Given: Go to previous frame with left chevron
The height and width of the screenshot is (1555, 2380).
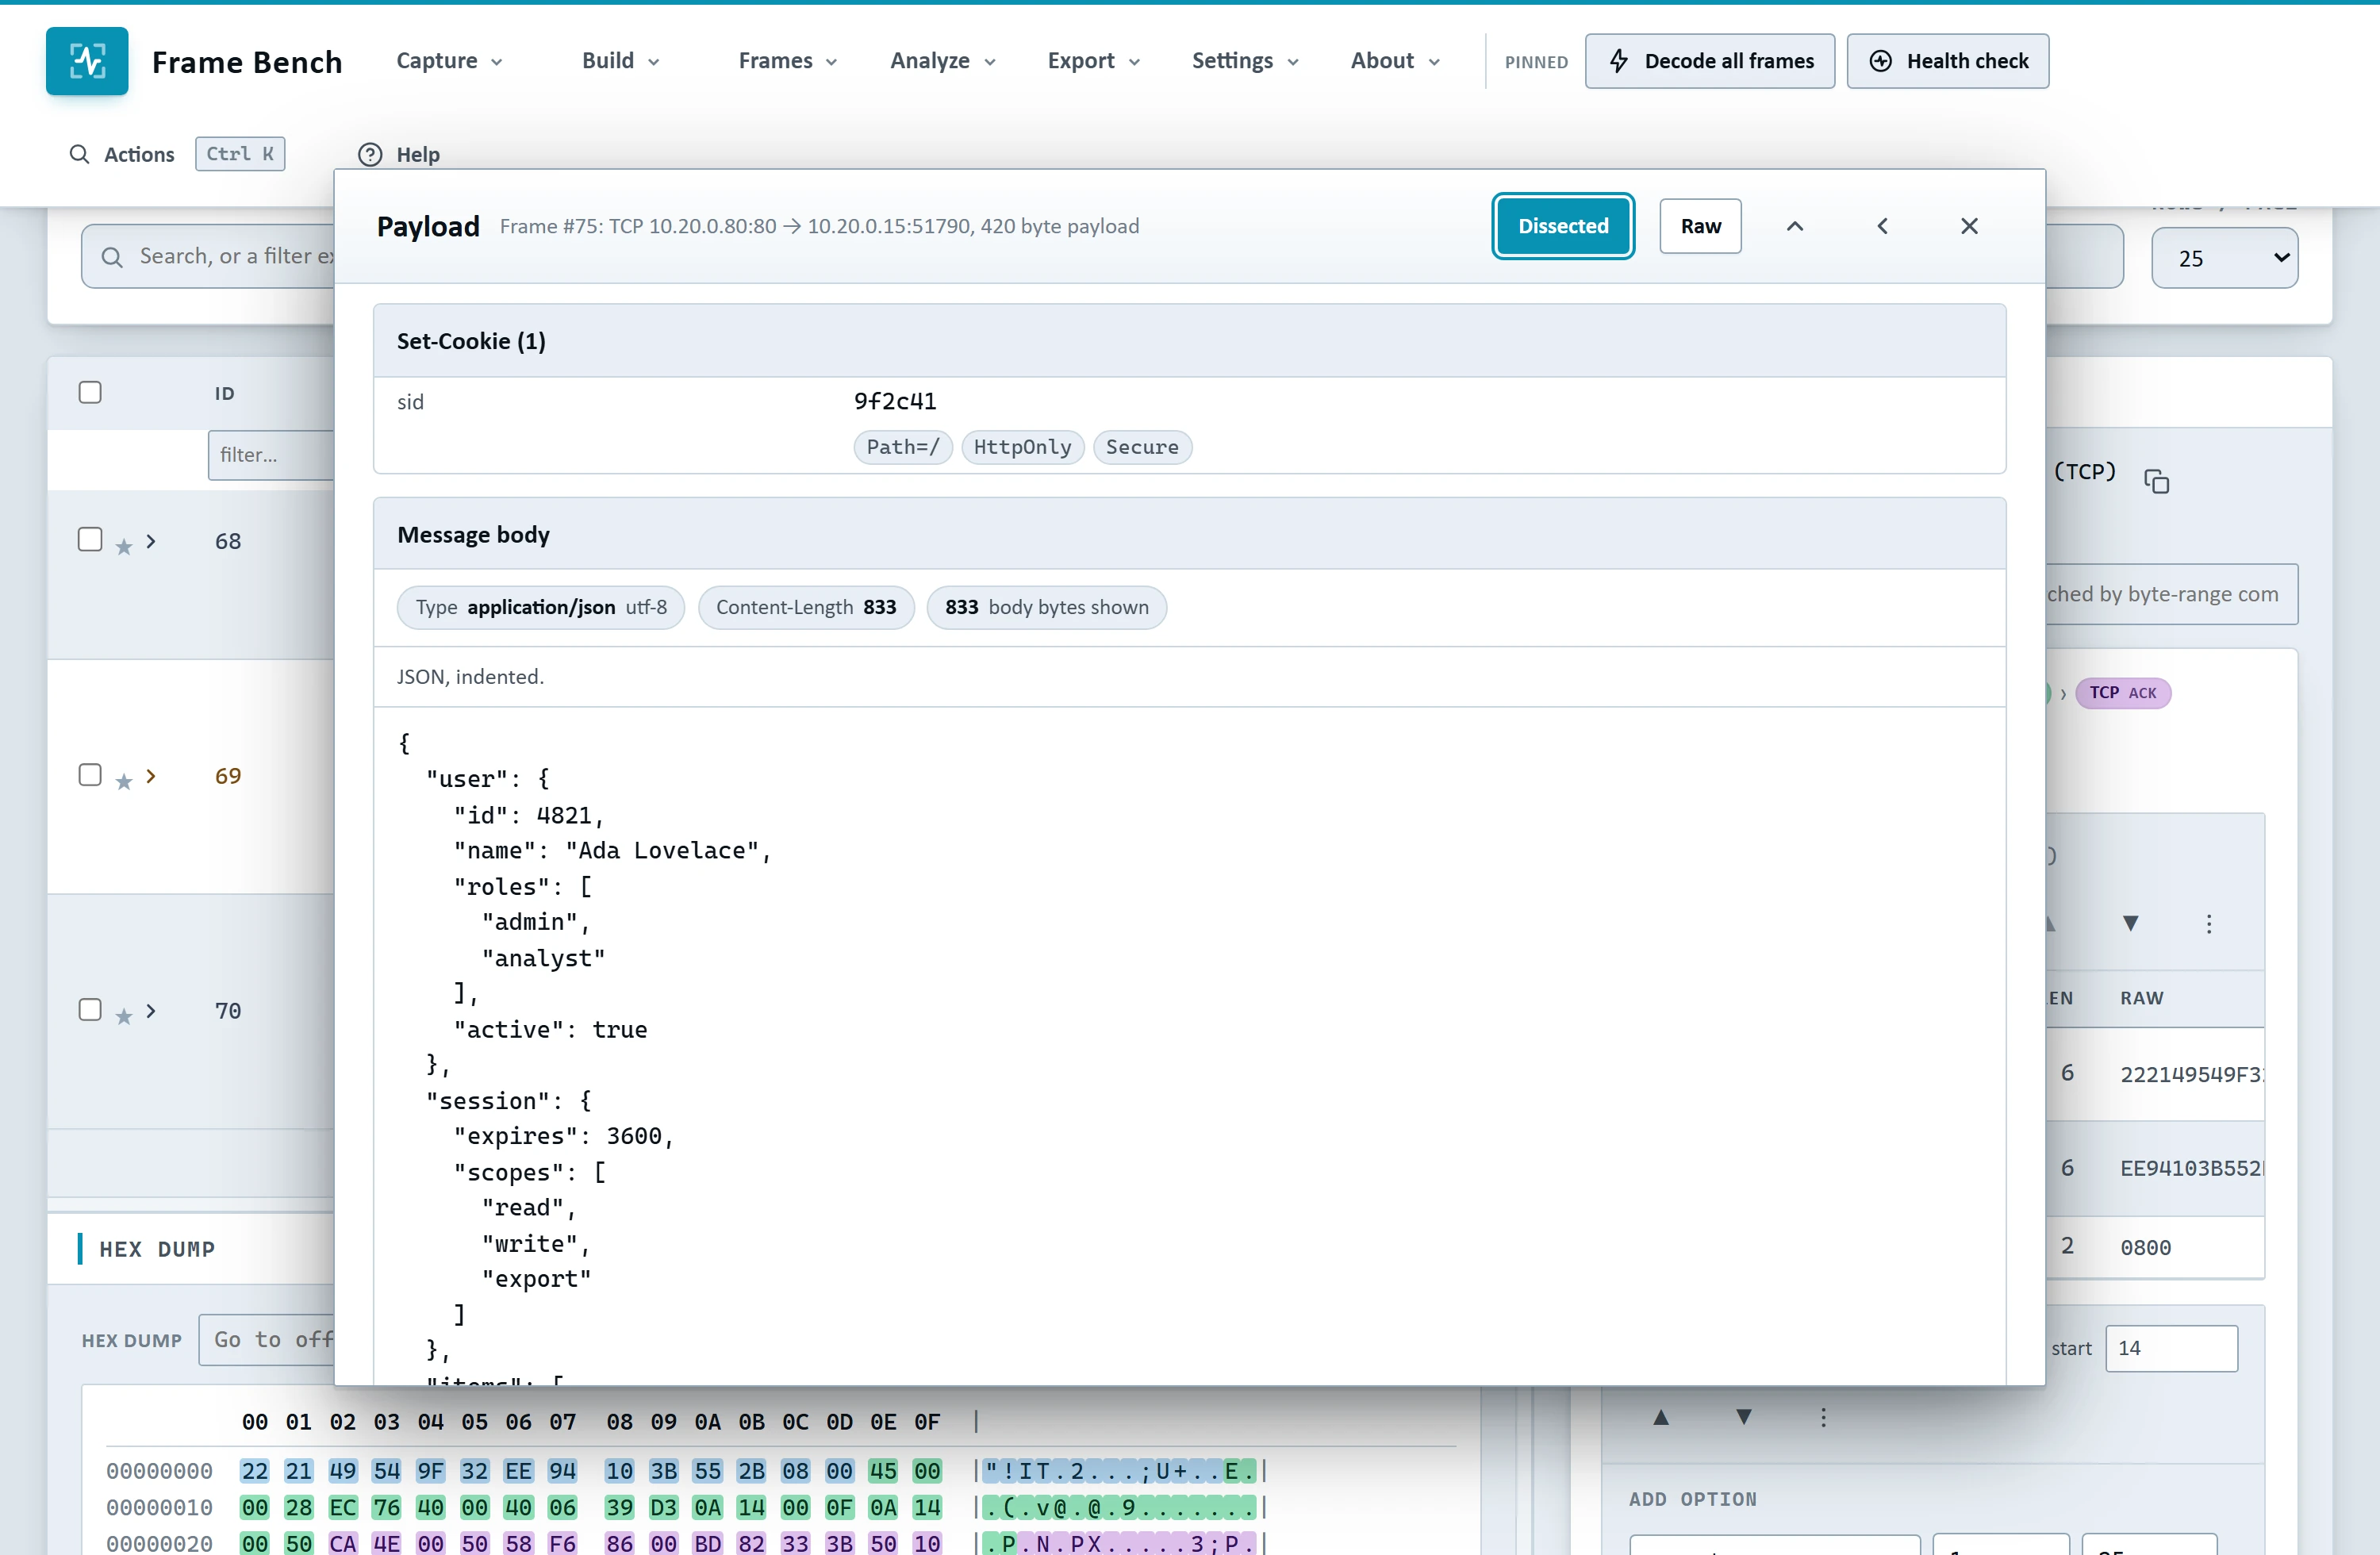Looking at the screenshot, I should point(1882,226).
